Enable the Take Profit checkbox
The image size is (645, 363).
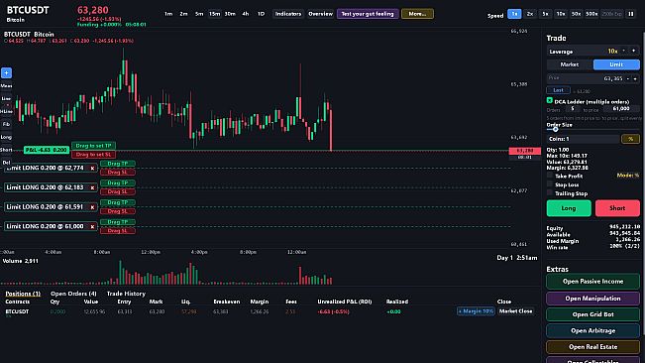(550, 176)
